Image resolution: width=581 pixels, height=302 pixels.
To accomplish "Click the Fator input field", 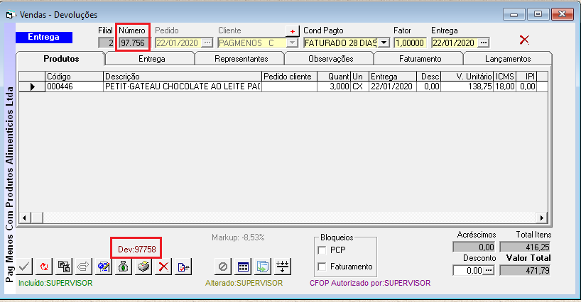I will coord(409,43).
